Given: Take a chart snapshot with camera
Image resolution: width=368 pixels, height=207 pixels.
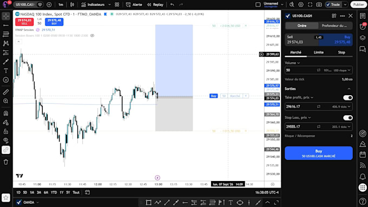Looking at the screenshot, I should pyautogui.click(x=319, y=4).
